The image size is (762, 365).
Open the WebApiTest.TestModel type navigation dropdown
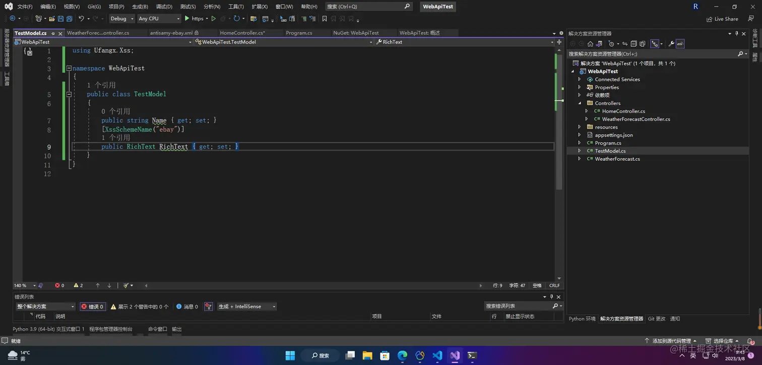tap(284, 42)
